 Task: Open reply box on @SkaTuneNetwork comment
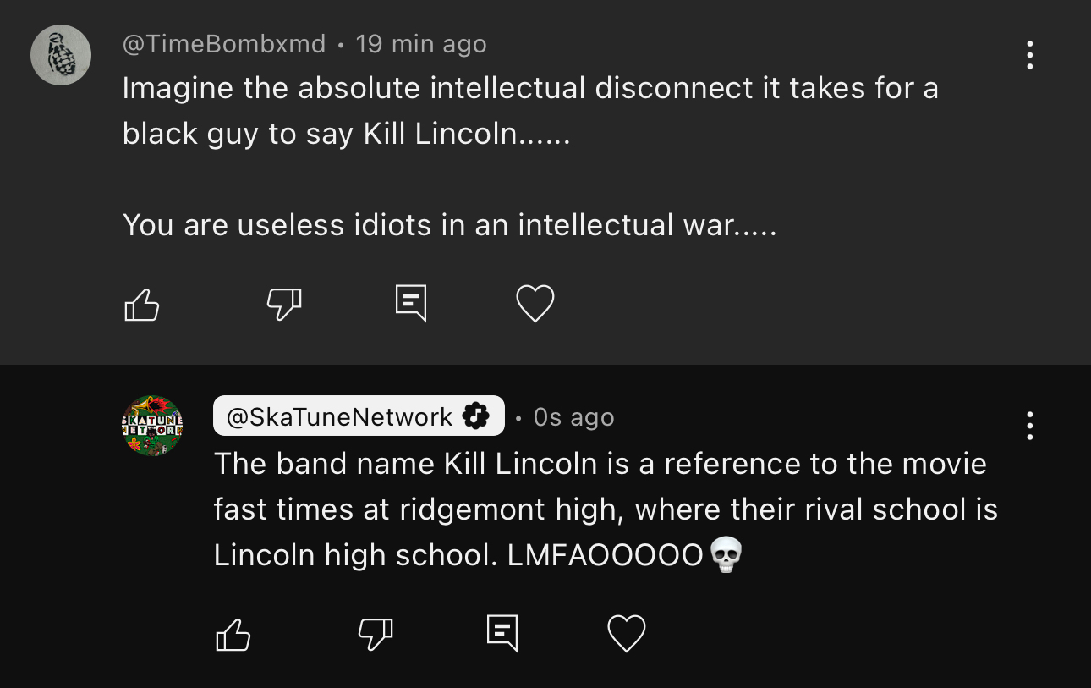(x=502, y=632)
